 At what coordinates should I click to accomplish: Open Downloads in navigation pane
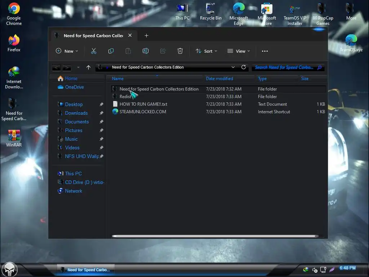pos(76,113)
